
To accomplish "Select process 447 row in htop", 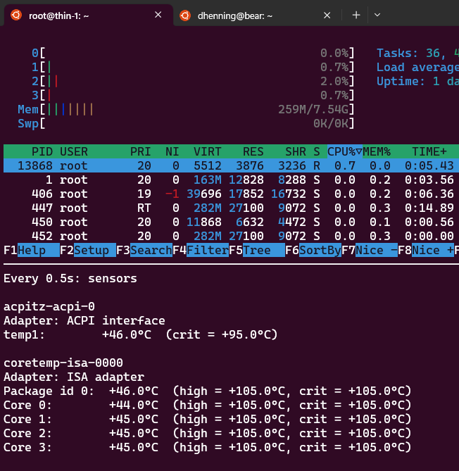I will (231, 208).
